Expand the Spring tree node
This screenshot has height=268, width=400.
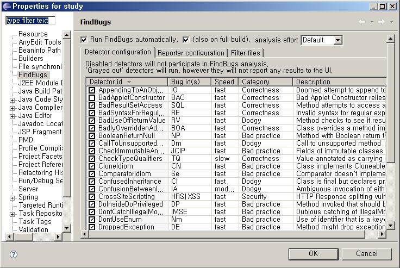[x=12, y=198]
